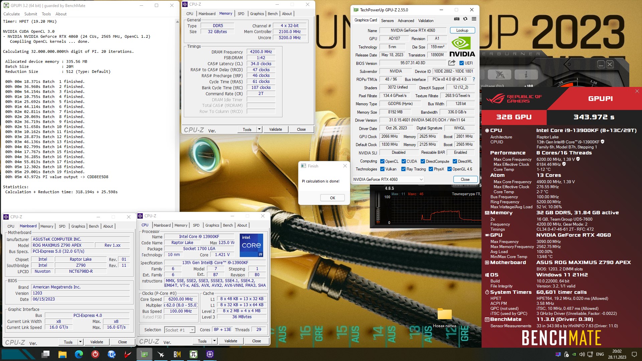Screen dimensions: 642x361
Task: Launch Microsoft Edge from taskbar
Action: pyautogui.click(x=79, y=354)
